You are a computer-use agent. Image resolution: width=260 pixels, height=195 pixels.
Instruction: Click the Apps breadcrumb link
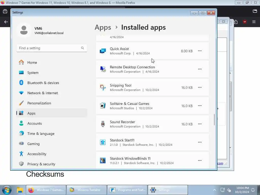point(103,27)
